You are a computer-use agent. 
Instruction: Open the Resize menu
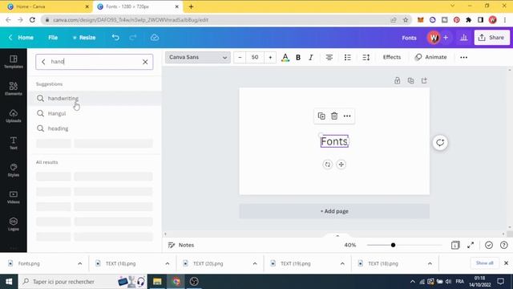tap(84, 38)
